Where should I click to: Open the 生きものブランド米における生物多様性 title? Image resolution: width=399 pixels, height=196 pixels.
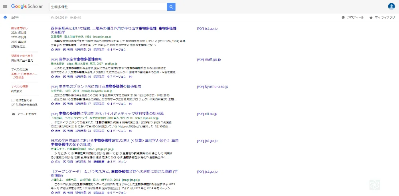(x=100, y=86)
